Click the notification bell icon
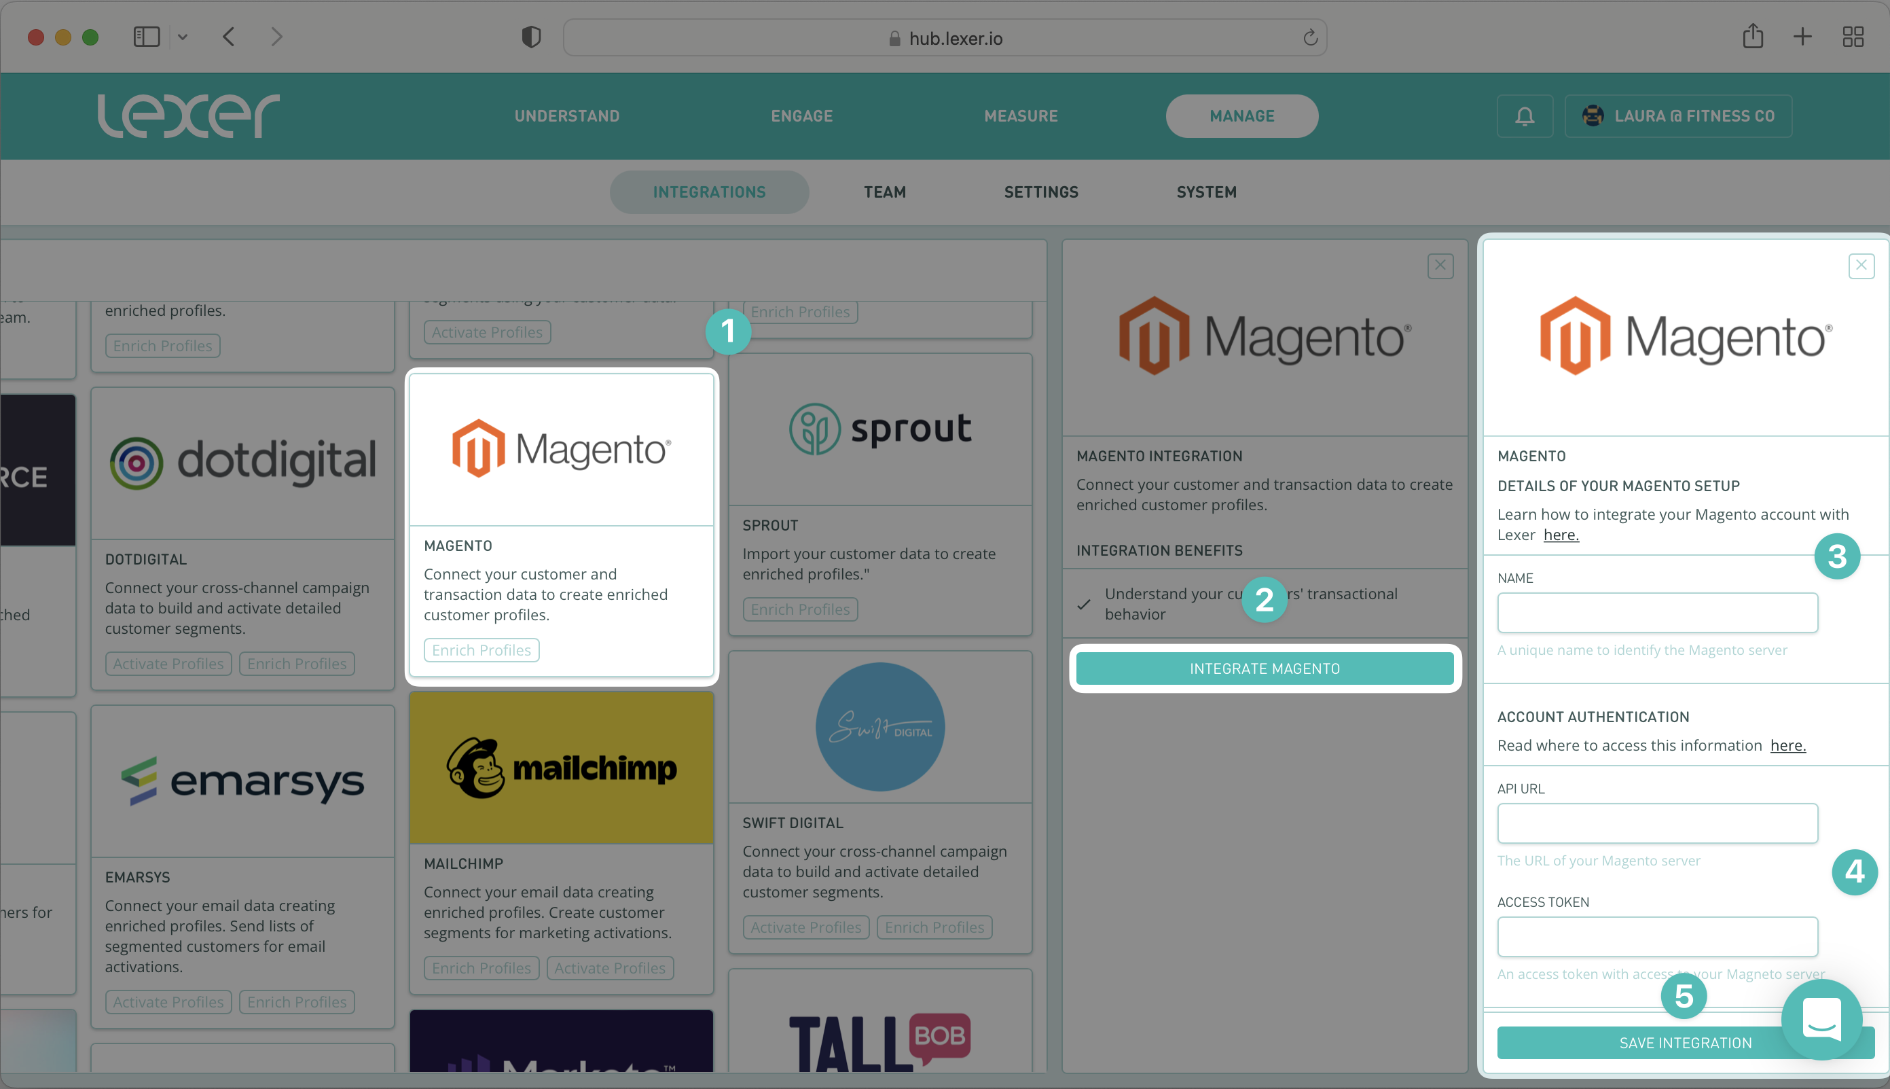This screenshot has height=1089, width=1890. pyautogui.click(x=1525, y=116)
